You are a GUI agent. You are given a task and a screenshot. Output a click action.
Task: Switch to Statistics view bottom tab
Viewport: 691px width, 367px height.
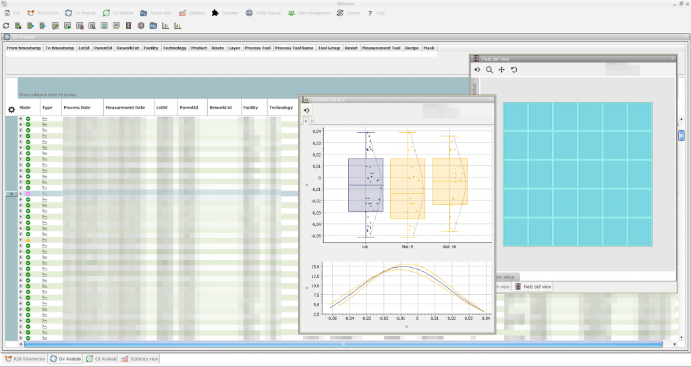140,359
